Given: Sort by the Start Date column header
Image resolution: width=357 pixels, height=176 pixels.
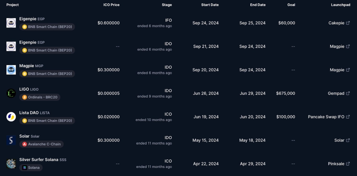Looking at the screenshot, I should [x=210, y=5].
